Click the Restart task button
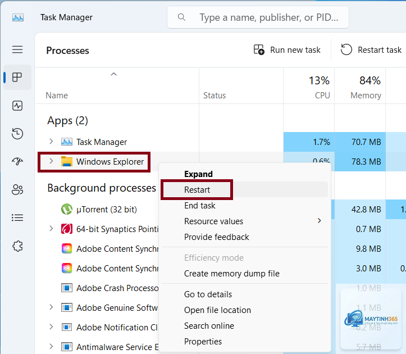406x354 pixels. [x=371, y=50]
